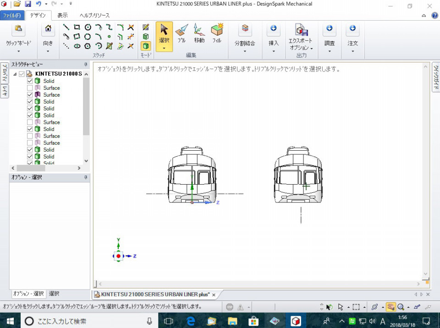This screenshot has width=440, height=328.
Task: Click the STOP icon in the status bar
Action: pos(230,307)
